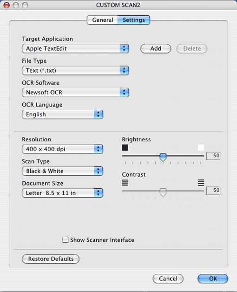Change Scan Type from Black & White
The image size is (237, 292).
[x=63, y=171]
